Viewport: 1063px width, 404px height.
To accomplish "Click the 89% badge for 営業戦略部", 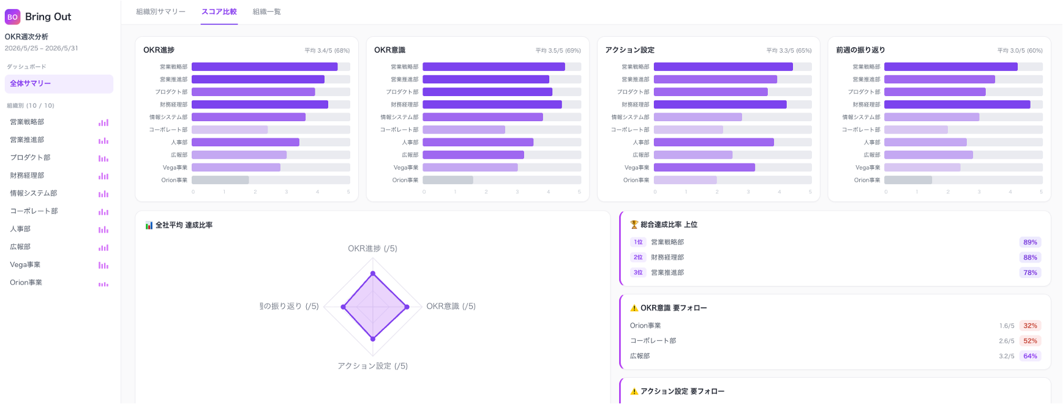I will tap(1031, 242).
